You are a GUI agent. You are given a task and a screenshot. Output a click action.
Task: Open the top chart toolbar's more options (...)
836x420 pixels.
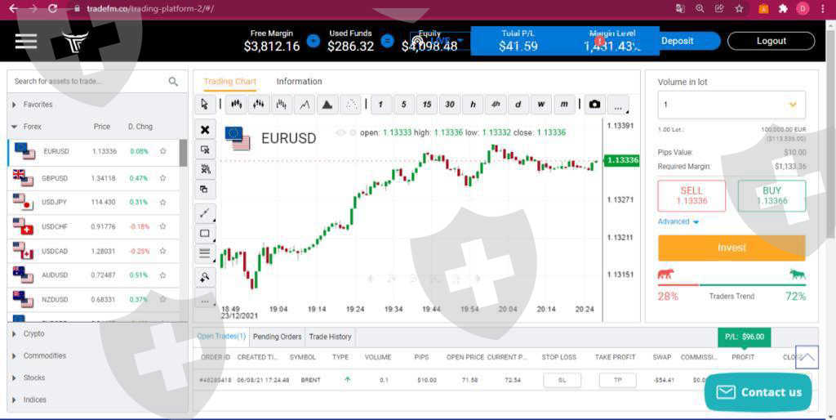coord(618,105)
